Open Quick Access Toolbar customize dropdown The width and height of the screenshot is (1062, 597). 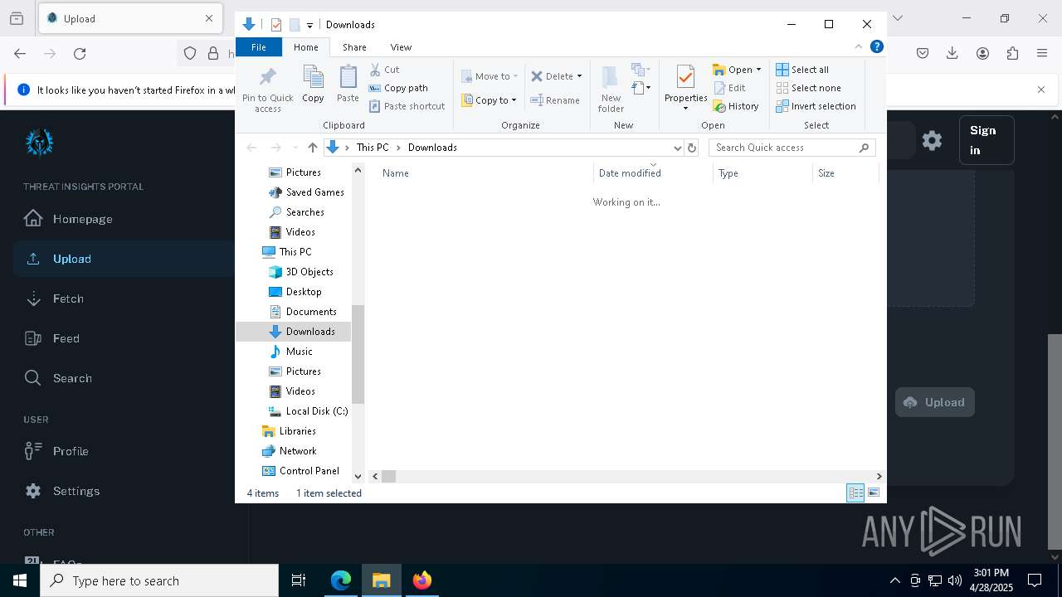[x=309, y=25]
